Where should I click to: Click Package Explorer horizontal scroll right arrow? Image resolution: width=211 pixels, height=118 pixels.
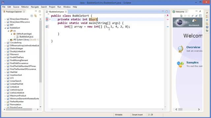pos(38,109)
